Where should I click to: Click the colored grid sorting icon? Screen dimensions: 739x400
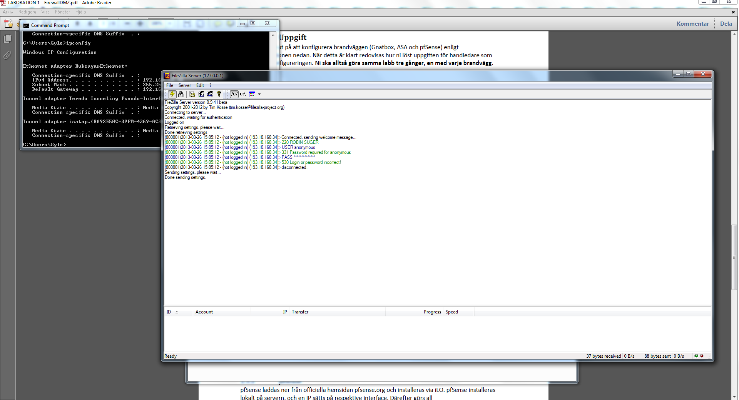[252, 94]
